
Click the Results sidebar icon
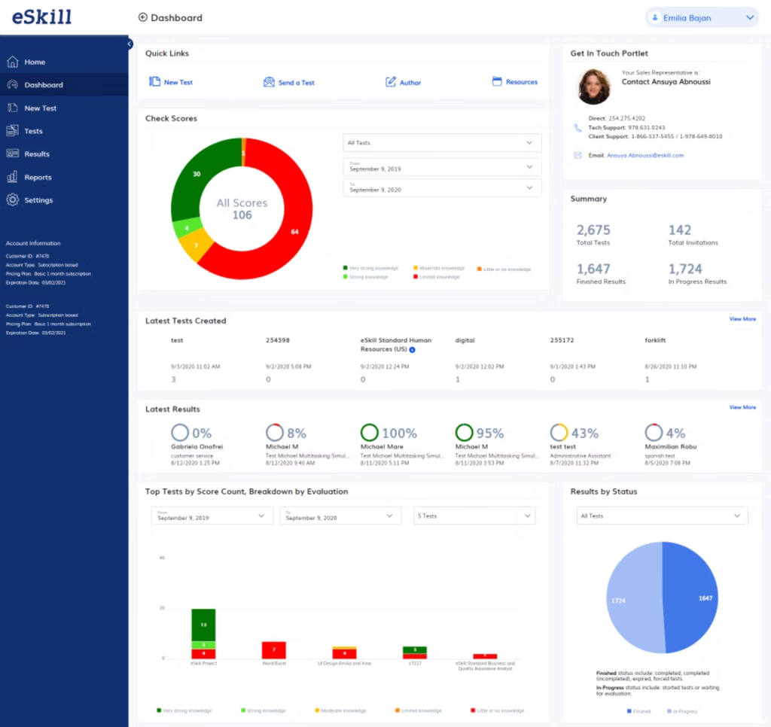[x=12, y=154]
